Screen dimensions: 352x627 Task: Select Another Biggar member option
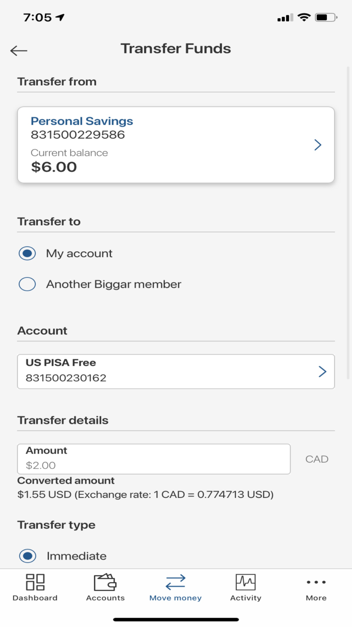27,284
